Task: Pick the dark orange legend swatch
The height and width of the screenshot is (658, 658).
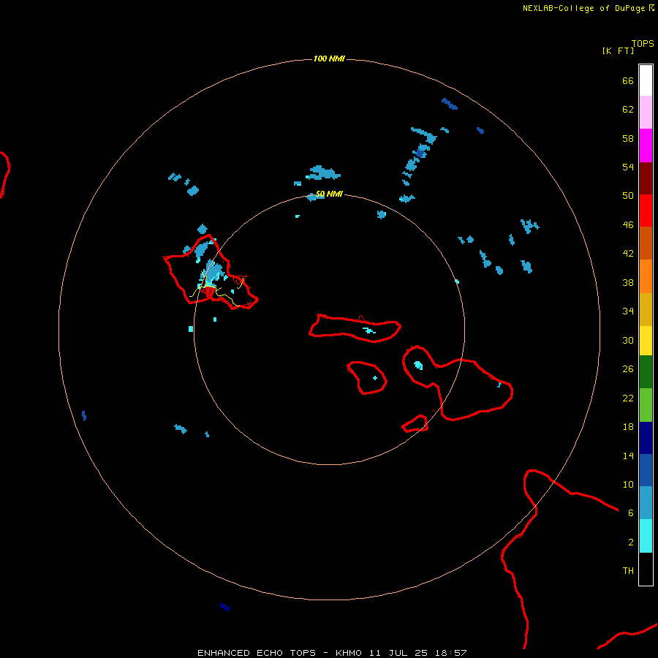Action: tap(646, 243)
